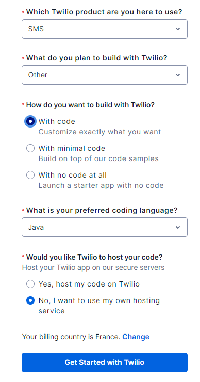
Task: Click the chevron icon beside Java
Action: point(178,227)
